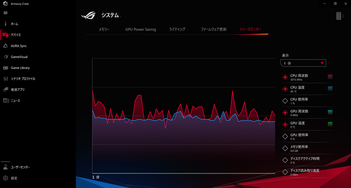Open AURA Sync triangle icon

[5, 46]
